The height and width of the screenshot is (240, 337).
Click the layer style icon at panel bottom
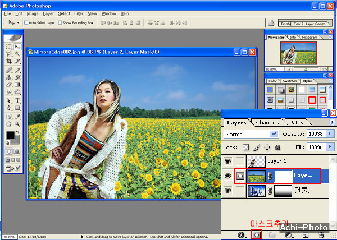click(241, 235)
